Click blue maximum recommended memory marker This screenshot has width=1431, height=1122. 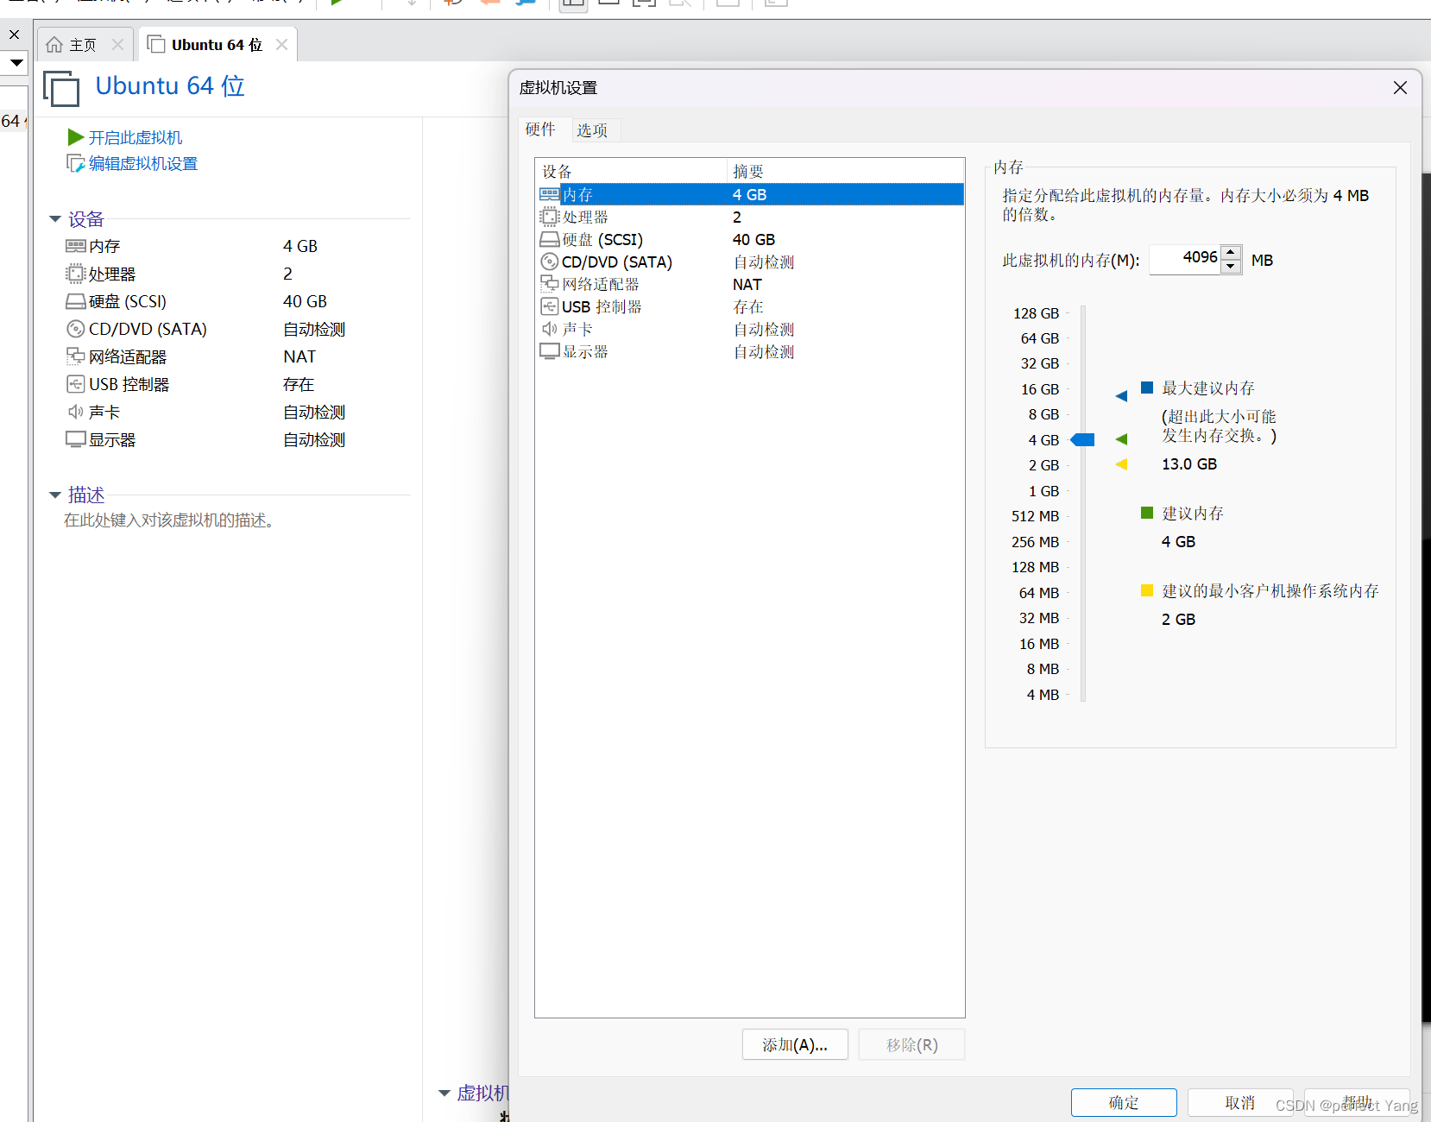click(1121, 396)
